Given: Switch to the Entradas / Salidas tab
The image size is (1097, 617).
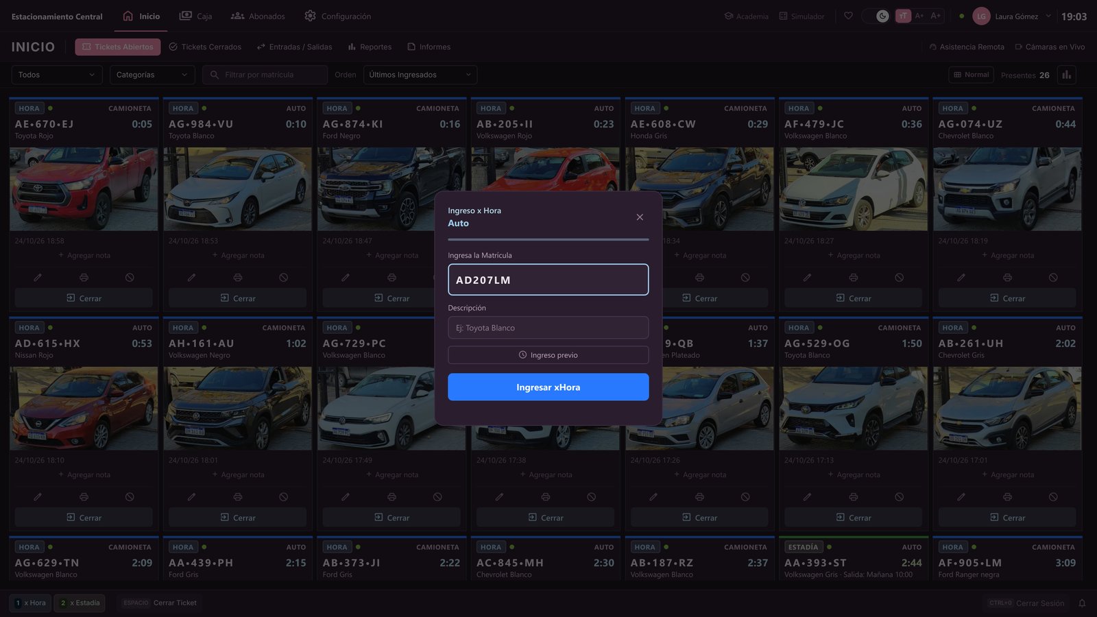Looking at the screenshot, I should pos(294,47).
